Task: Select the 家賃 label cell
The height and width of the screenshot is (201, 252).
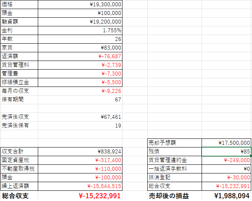Action: click(19, 48)
